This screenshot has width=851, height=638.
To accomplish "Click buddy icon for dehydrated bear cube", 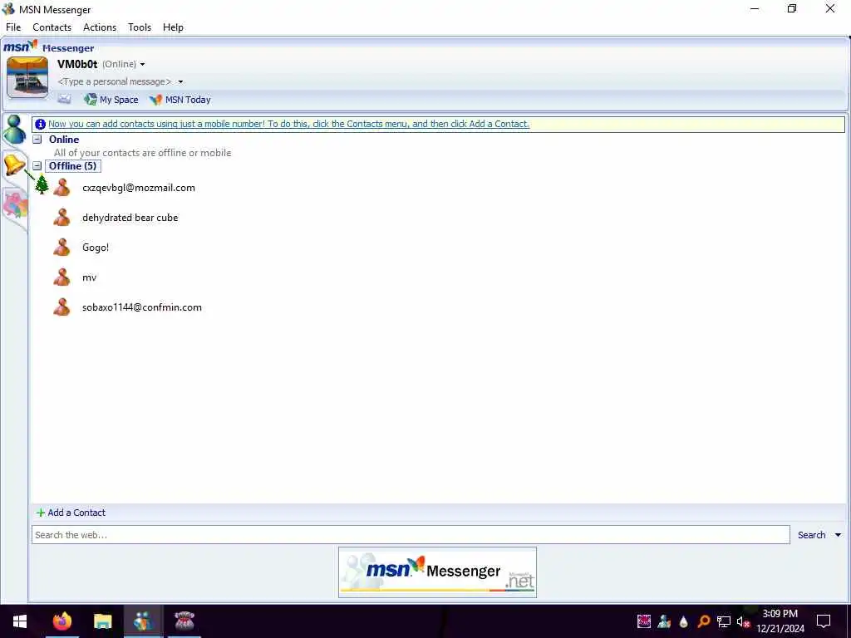I will tap(61, 218).
